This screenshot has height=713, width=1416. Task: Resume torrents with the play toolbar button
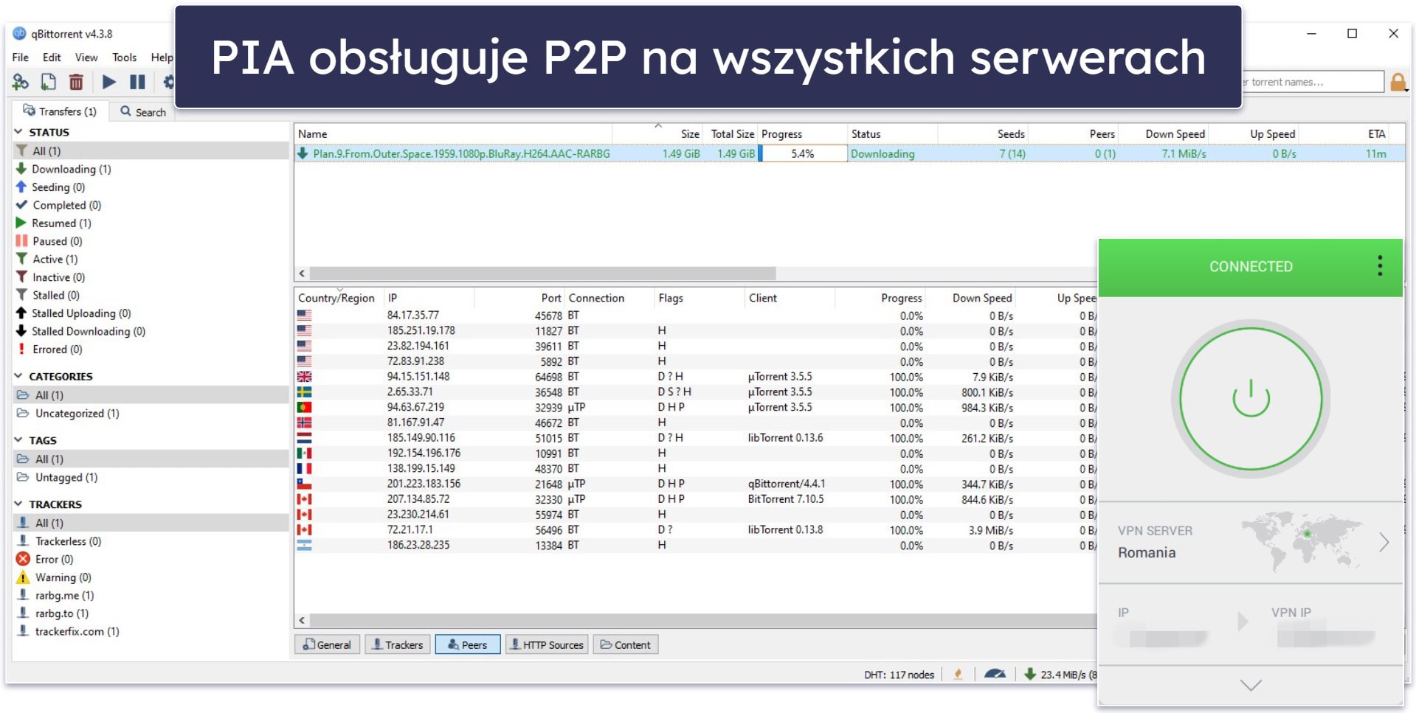[x=108, y=82]
